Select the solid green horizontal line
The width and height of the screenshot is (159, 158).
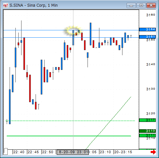pos(69,136)
